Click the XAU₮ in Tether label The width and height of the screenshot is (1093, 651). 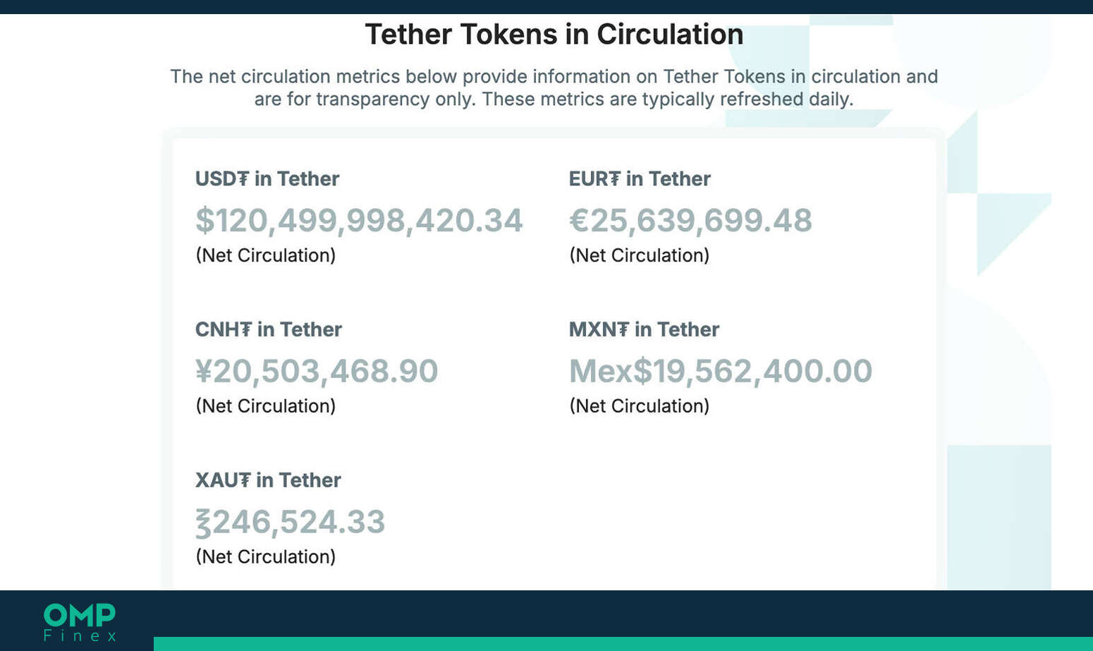pos(268,480)
